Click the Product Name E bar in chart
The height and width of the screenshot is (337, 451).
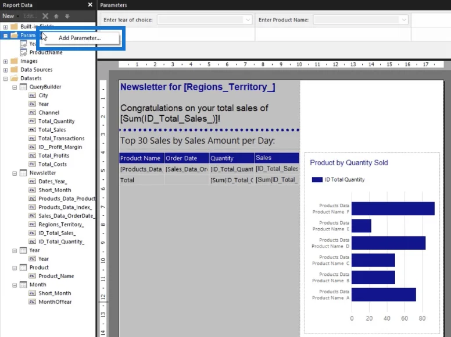[x=361, y=225]
